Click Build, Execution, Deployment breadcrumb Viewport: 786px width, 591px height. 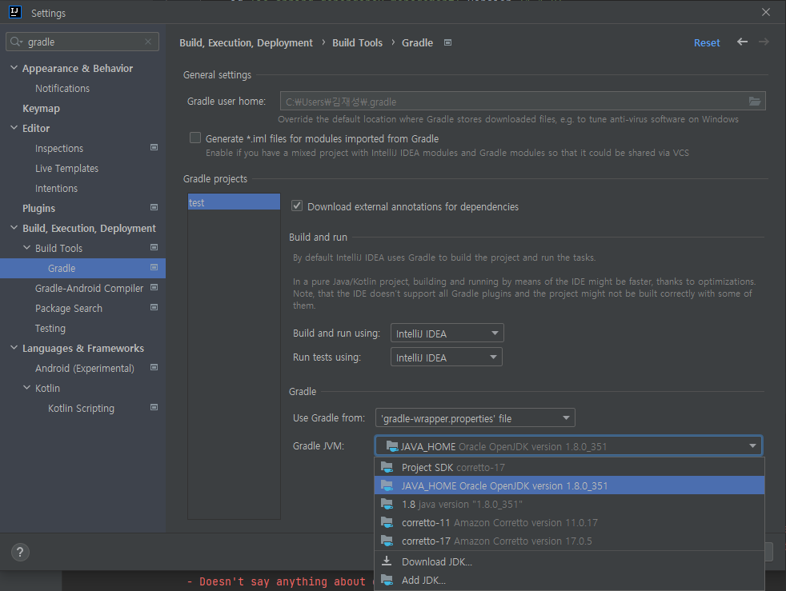246,42
